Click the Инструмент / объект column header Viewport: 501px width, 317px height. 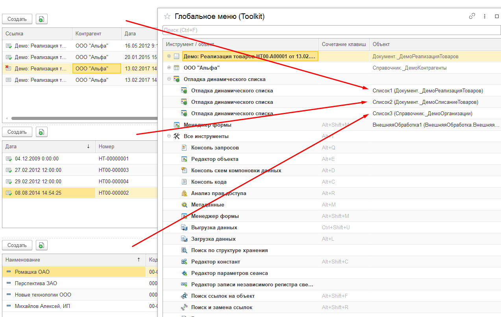coord(240,44)
